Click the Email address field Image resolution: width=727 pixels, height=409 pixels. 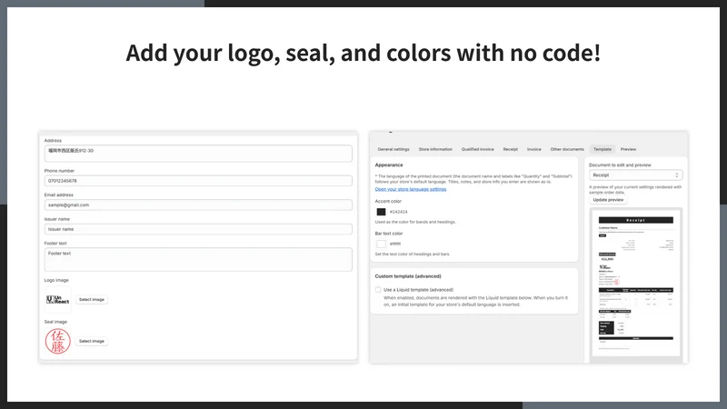click(x=198, y=205)
